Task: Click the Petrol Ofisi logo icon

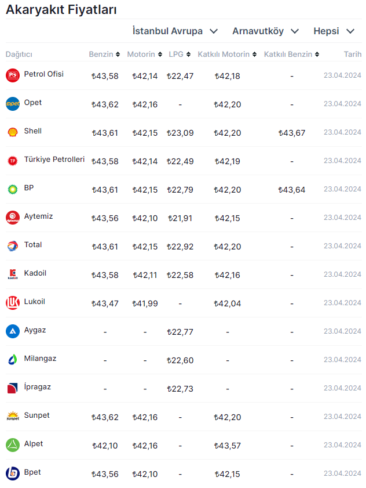Action: click(13, 75)
